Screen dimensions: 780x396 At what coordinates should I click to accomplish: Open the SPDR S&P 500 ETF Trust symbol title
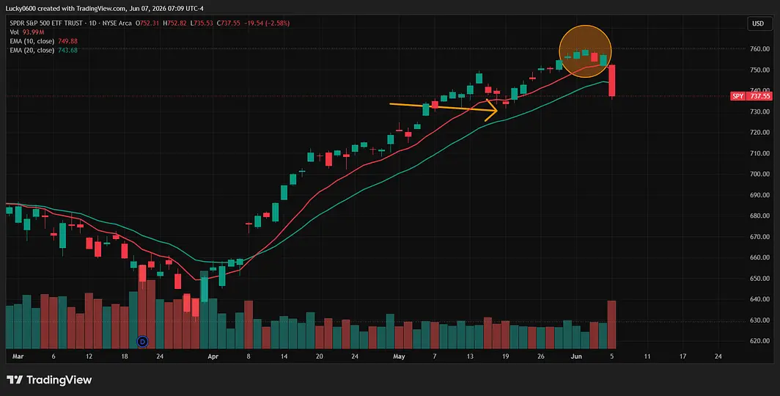[x=47, y=23]
